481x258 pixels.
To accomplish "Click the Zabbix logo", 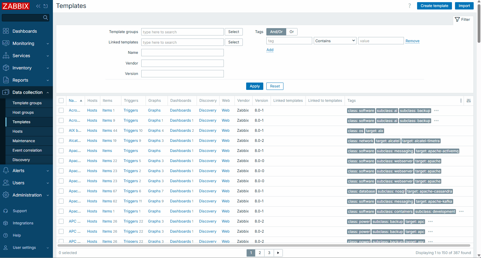I will tap(16, 6).
